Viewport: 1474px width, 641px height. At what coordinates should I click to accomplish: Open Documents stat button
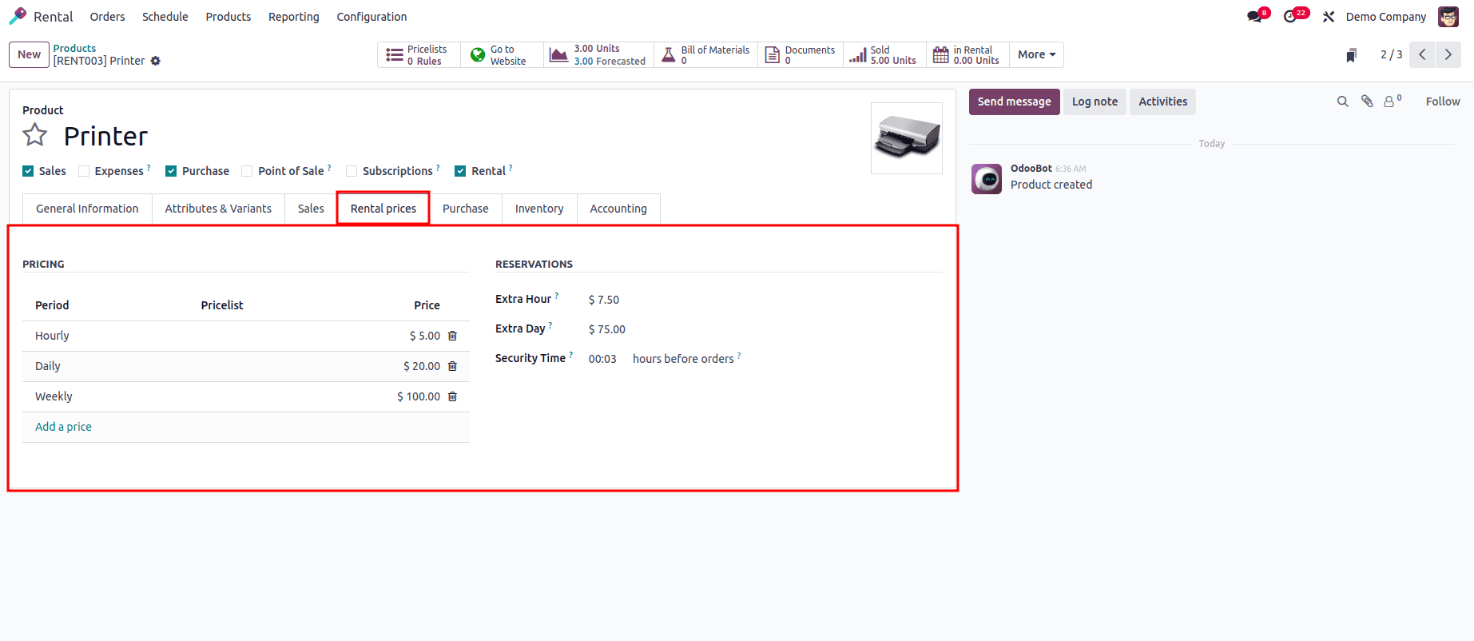coord(800,55)
